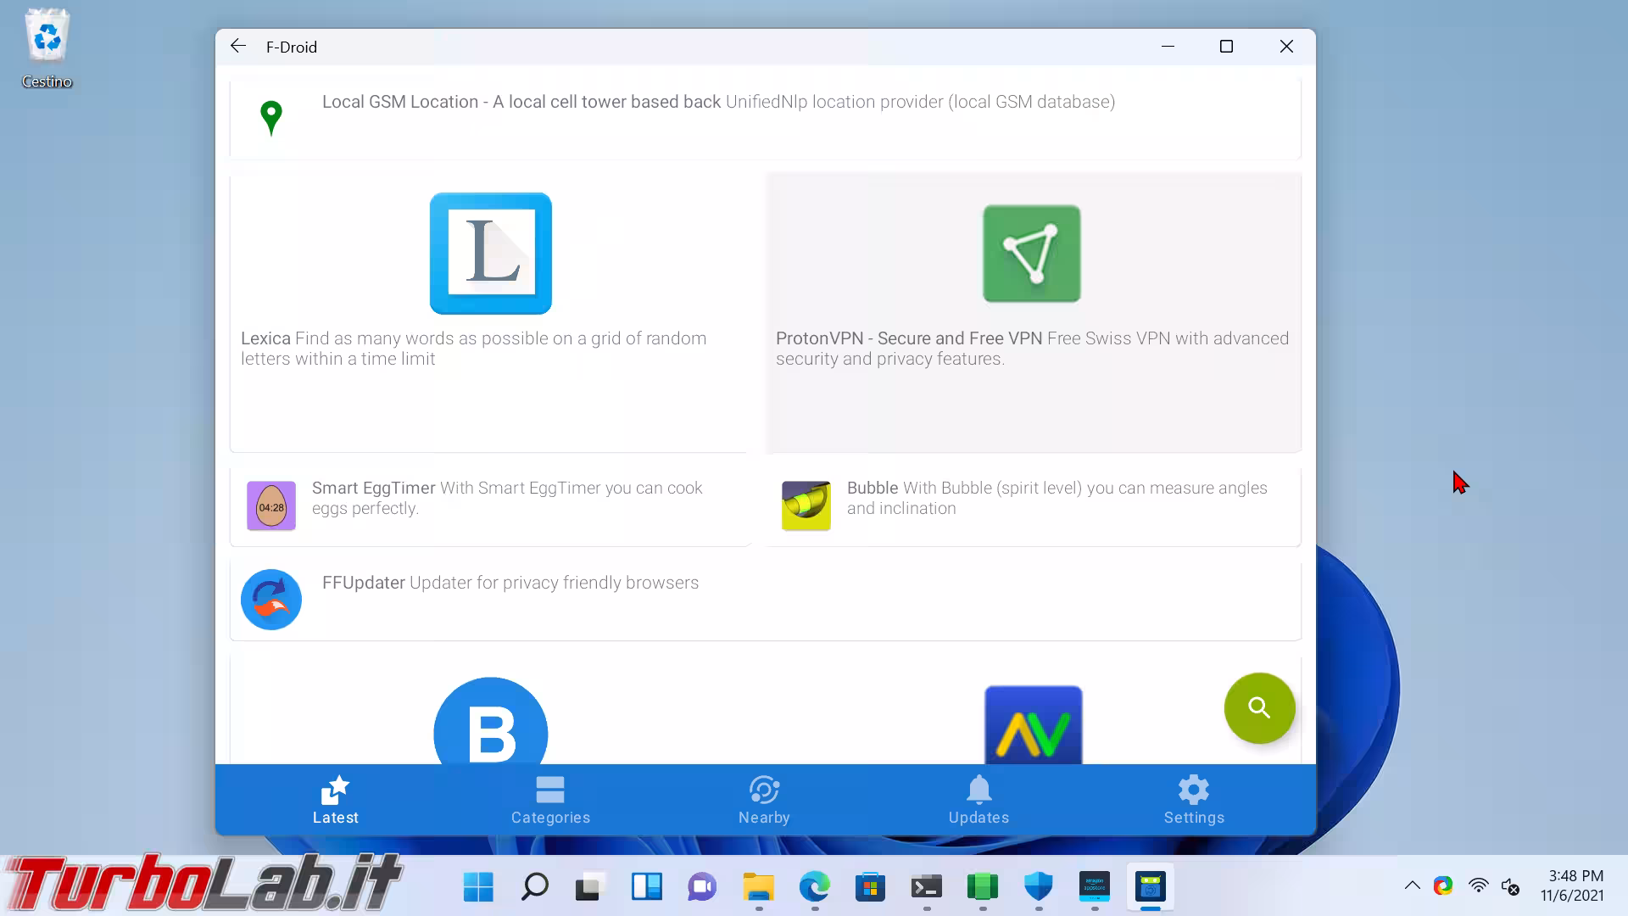Image resolution: width=1628 pixels, height=916 pixels.
Task: Open the Local GSM Location pin icon
Action: 271,117
